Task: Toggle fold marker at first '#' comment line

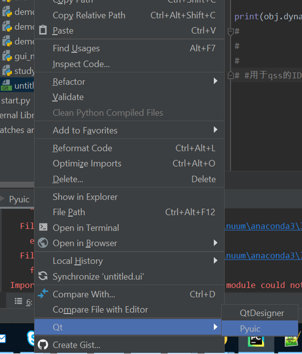Action: (231, 32)
